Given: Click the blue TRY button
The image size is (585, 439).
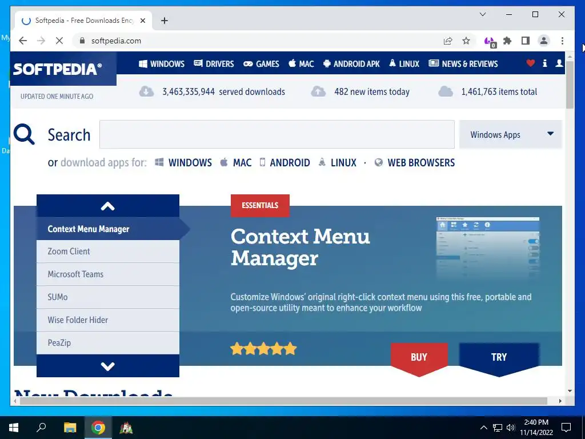Looking at the screenshot, I should tap(499, 359).
